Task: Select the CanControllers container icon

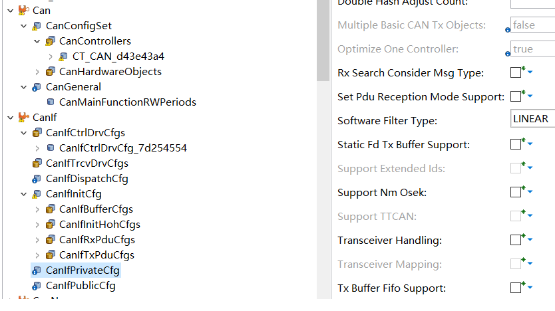Action: click(x=51, y=41)
